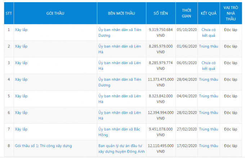Click the 'KẾT QUẢ' column header
245x159 pixels.
208,13
